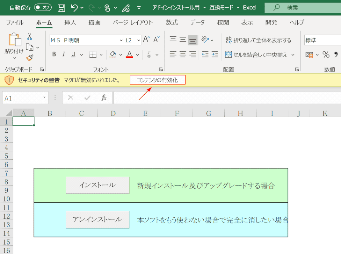
Task: Click in the 検索 search box
Action: [303, 8]
